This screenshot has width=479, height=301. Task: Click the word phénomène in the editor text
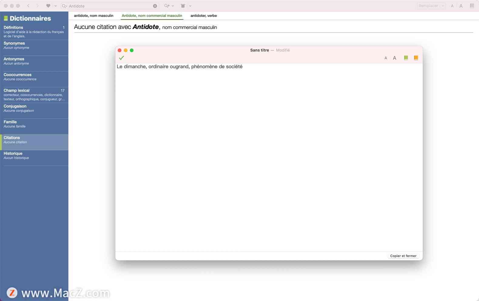point(204,67)
